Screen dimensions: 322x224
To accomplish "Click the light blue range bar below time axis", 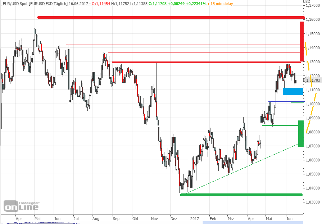I will click(x=253, y=223).
